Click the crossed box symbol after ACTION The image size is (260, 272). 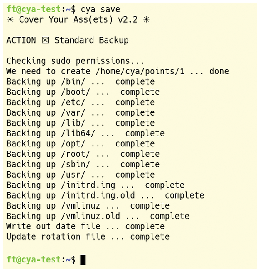pos(45,40)
